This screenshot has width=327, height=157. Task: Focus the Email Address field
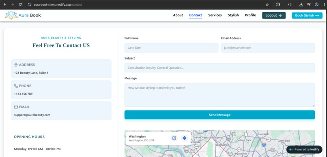(x=268, y=48)
